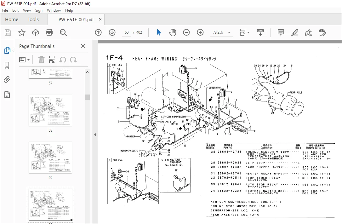Activate the Selection arrow tool
Screen dimensions: 342x224
[159, 32]
